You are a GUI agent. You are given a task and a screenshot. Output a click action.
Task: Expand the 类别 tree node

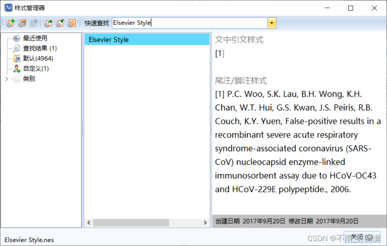(x=7, y=79)
